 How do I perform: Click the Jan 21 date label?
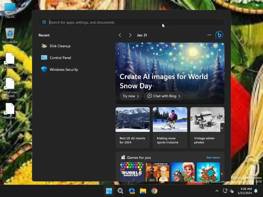(142, 35)
